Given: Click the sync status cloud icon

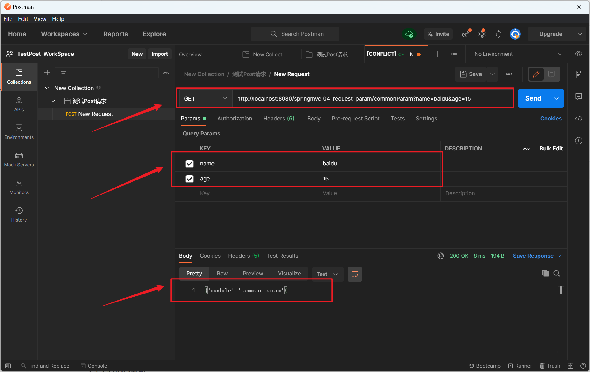Looking at the screenshot, I should tap(409, 34).
